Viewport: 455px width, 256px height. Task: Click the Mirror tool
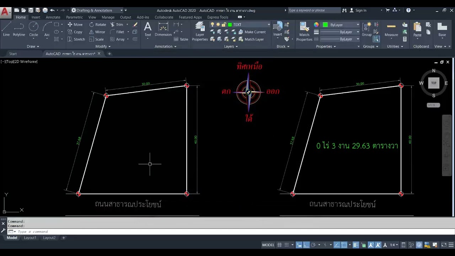click(x=97, y=32)
